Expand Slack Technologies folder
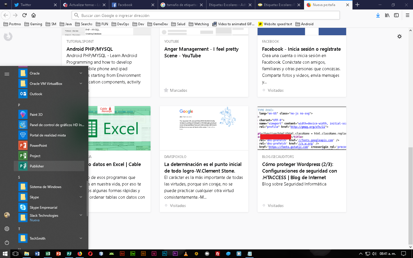The width and height of the screenshot is (413, 258). (81, 215)
